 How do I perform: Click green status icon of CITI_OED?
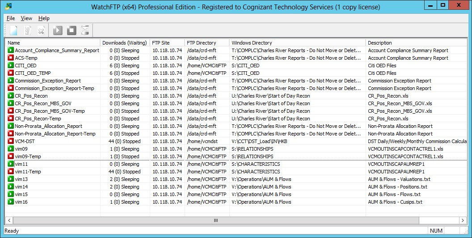[11, 66]
